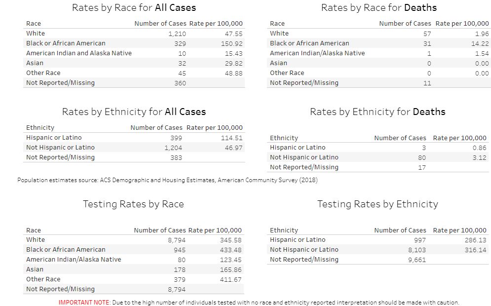Select the Other Race testing rate 411.67
491x306 pixels.
click(x=230, y=279)
